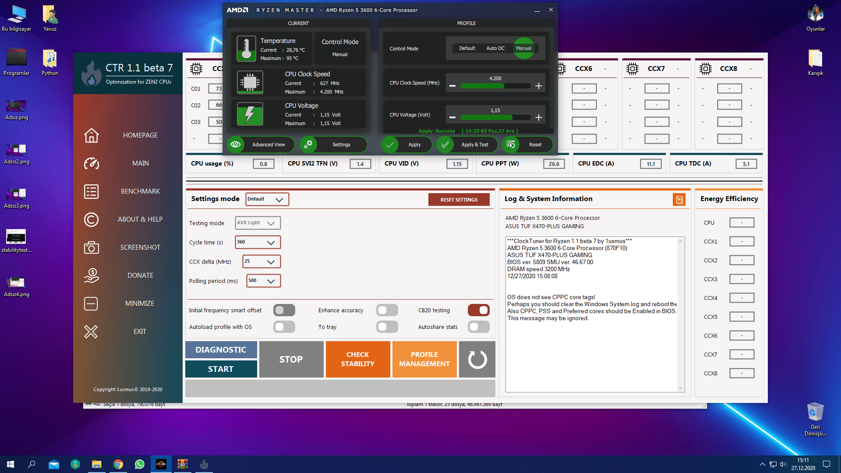Expand the Polling period dropdown
This screenshot has height=473, width=841.
tap(263, 281)
